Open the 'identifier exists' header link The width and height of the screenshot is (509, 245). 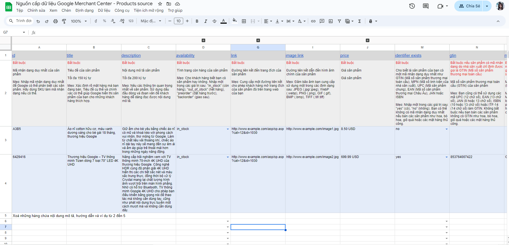[408, 55]
